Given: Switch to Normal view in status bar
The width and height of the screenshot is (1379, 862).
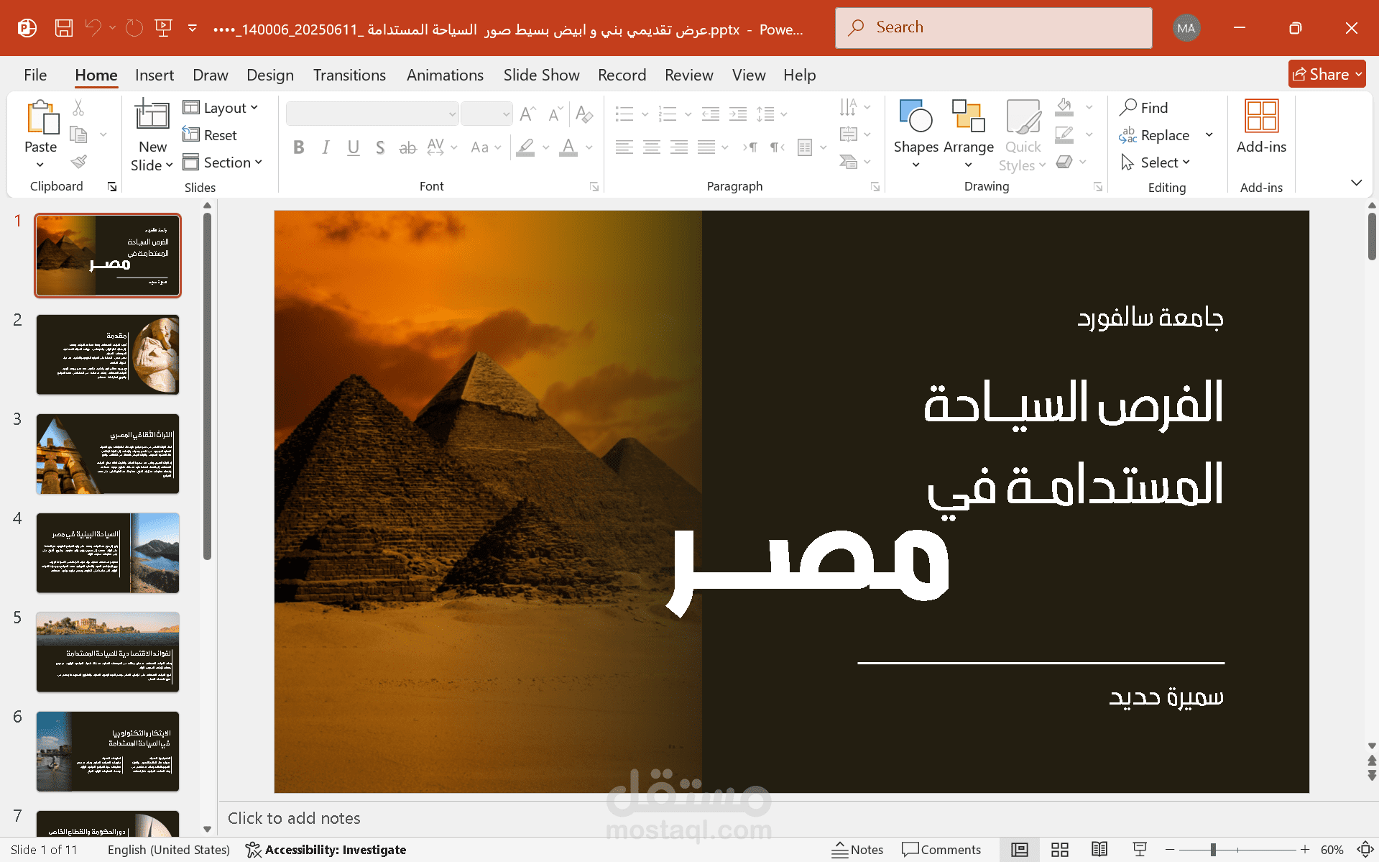Looking at the screenshot, I should pos(1020,850).
